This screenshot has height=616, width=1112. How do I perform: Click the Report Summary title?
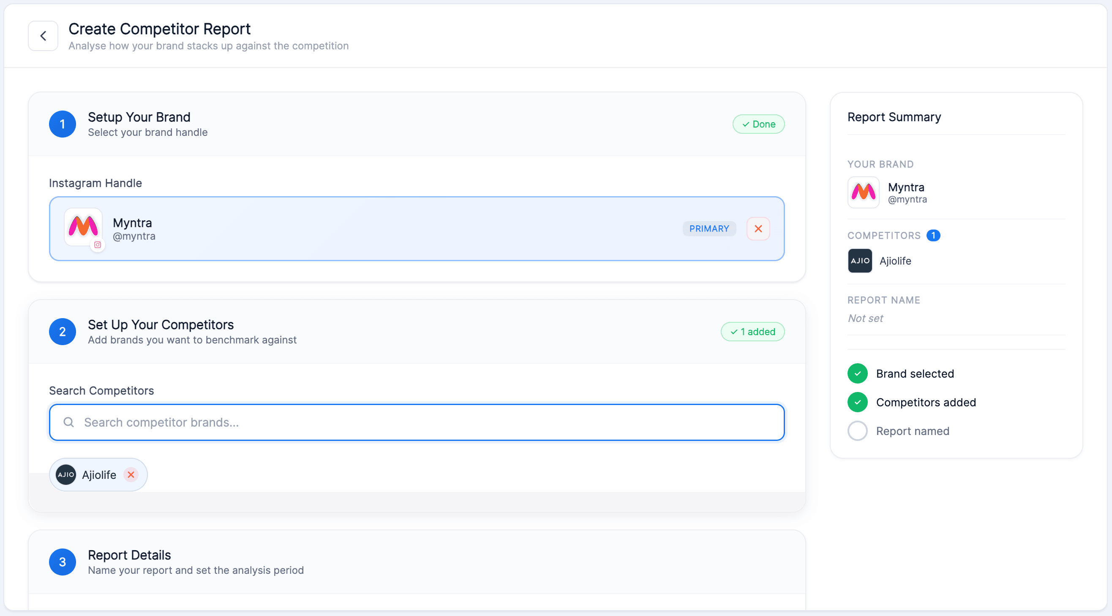pyautogui.click(x=894, y=117)
